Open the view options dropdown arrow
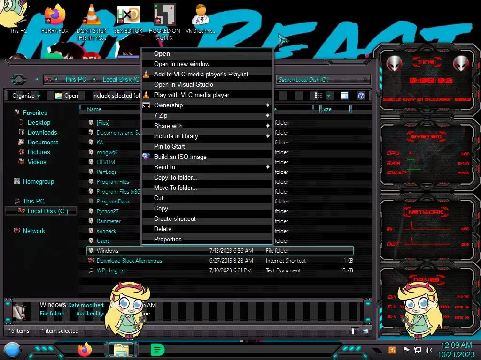The height and width of the screenshot is (360, 481). (x=328, y=96)
